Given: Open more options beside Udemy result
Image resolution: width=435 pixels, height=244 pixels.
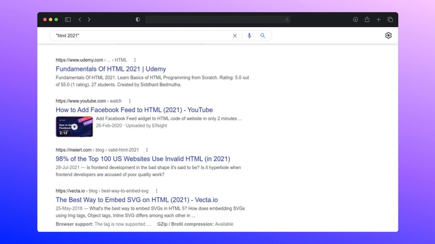Looking at the screenshot, I should (135, 60).
